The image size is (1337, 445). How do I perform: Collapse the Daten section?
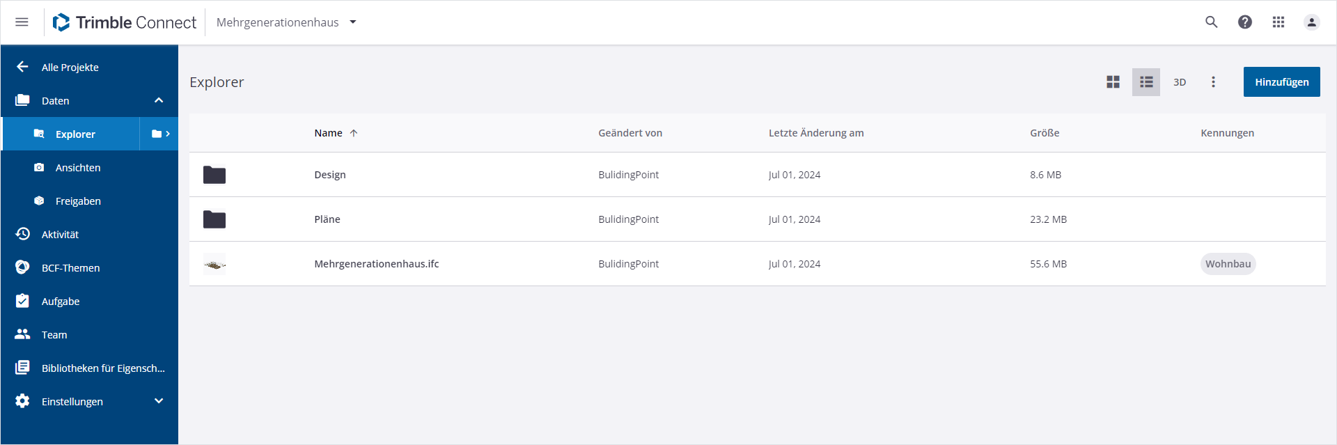(x=159, y=100)
